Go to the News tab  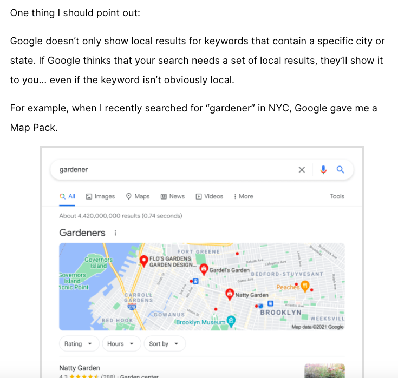tap(173, 196)
